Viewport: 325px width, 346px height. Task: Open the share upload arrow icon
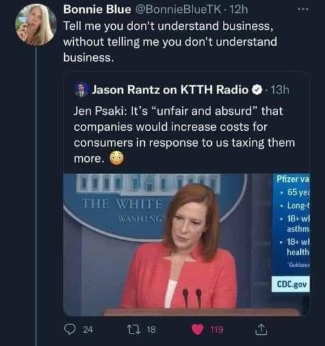click(261, 329)
